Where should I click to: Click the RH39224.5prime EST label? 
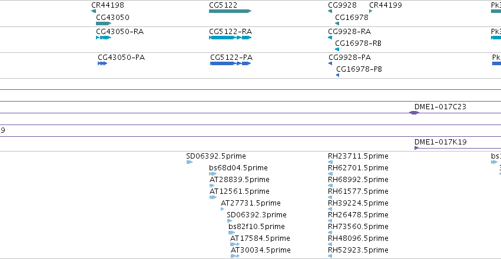[358, 203]
